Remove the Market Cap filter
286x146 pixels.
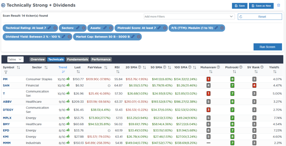pyautogui.click(x=139, y=37)
